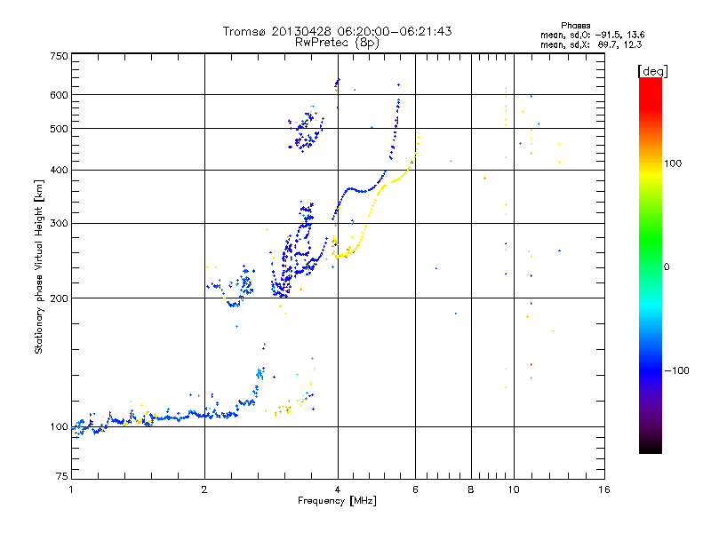The height and width of the screenshot is (533, 711).
Task: Click the x-axis tick label '16'
Action: pos(604,489)
